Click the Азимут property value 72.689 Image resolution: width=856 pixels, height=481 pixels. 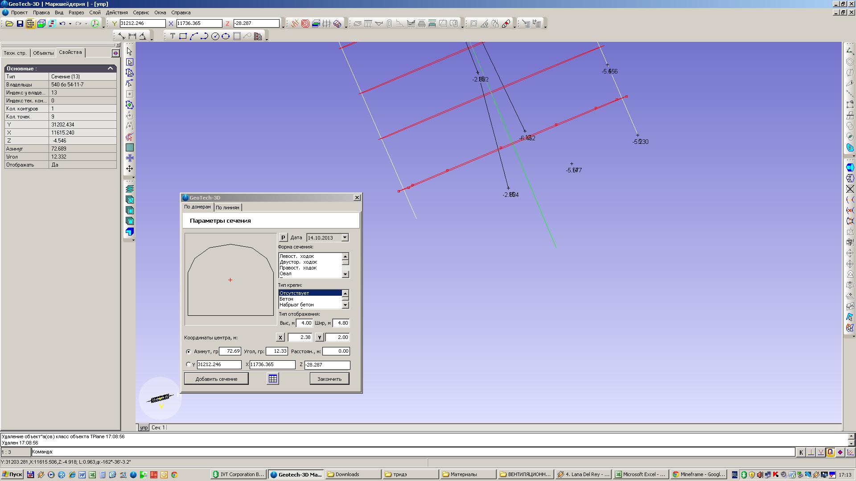pos(82,149)
